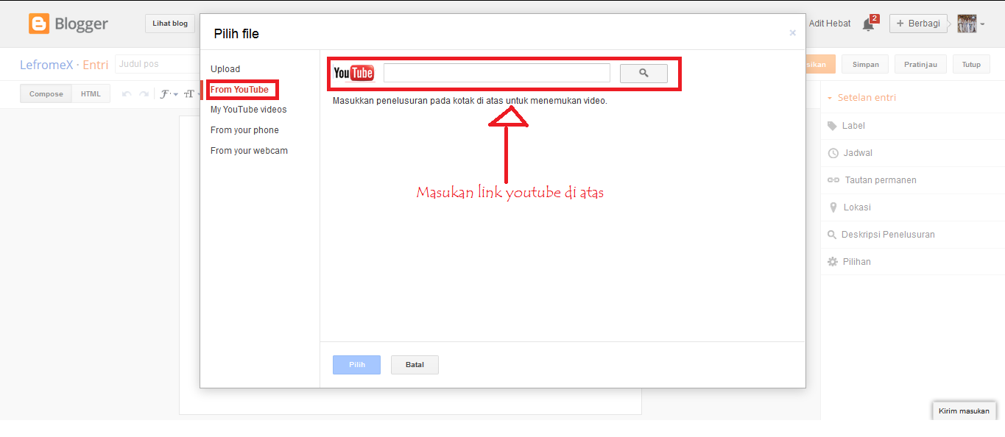Screen dimensions: 1005x437
Task: Click the redo arrow in editor toolbar
Action: pyautogui.click(x=144, y=94)
